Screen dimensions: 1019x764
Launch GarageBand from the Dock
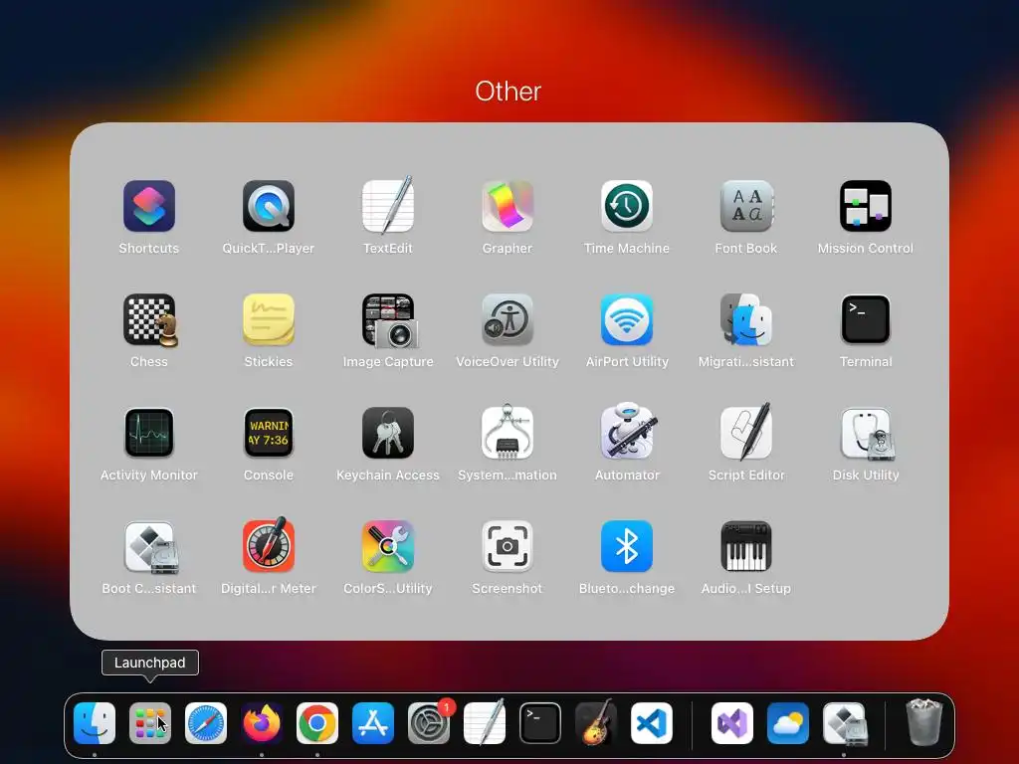[596, 722]
